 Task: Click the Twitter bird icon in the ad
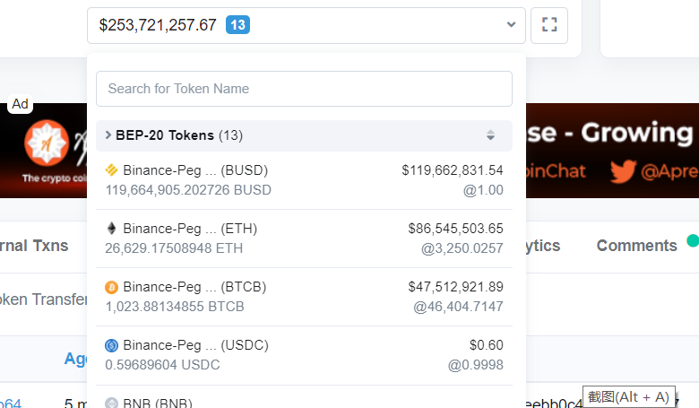623,171
